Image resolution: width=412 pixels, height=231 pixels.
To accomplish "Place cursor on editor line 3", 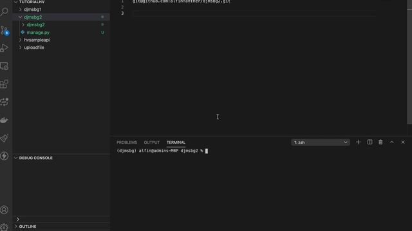I will click(254, 13).
